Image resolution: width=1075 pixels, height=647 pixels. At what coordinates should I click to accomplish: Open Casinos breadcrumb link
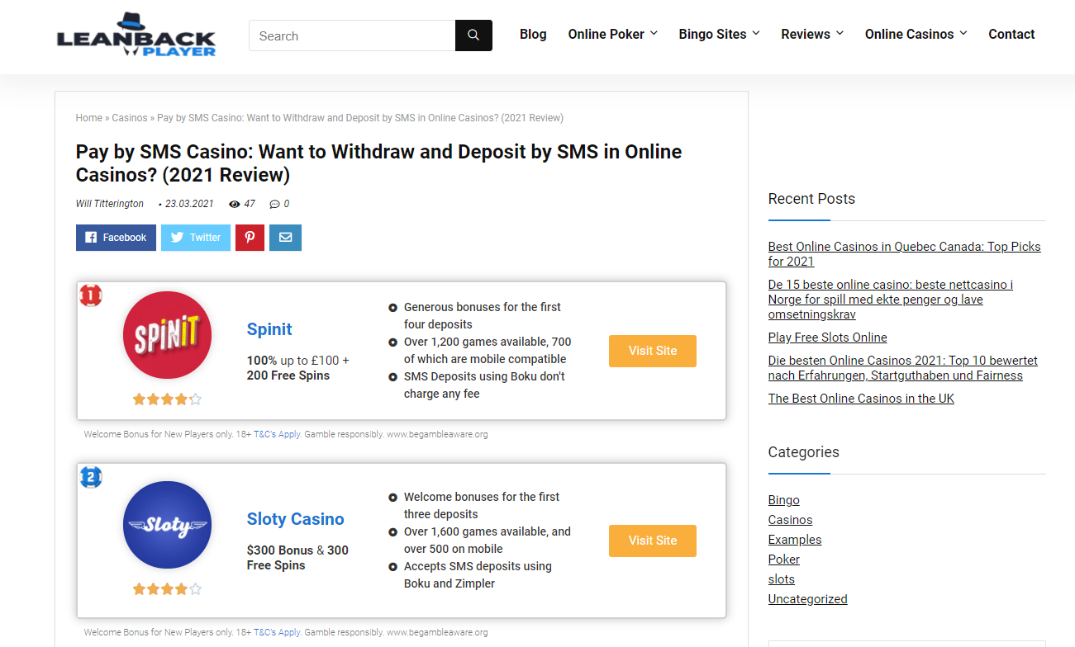(x=130, y=118)
